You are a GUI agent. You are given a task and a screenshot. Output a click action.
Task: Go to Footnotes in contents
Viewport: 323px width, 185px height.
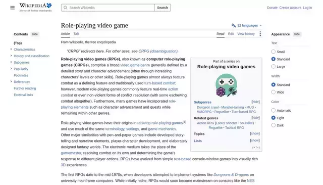[x=21, y=75]
